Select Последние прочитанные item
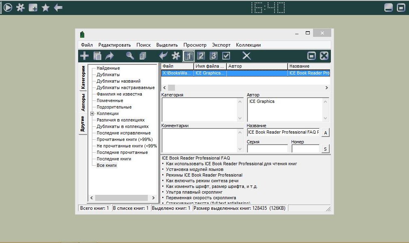The image size is (409, 243). click(x=122, y=152)
